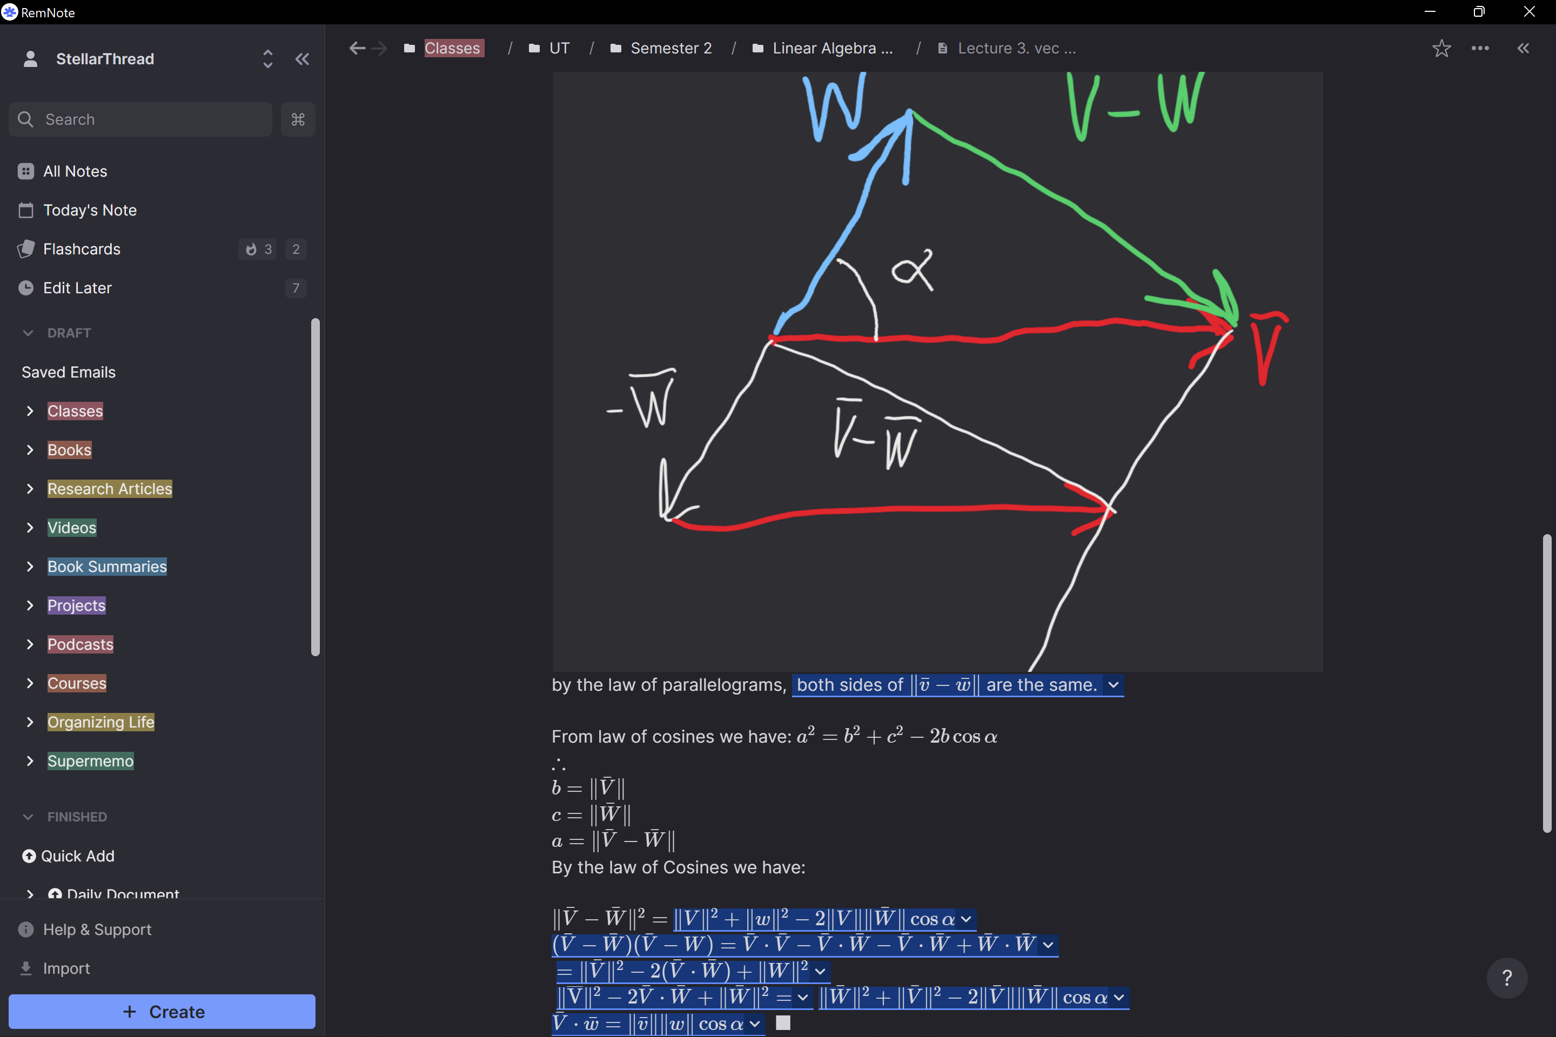Collapse the FINISHED section
1556x1037 pixels.
(27, 816)
